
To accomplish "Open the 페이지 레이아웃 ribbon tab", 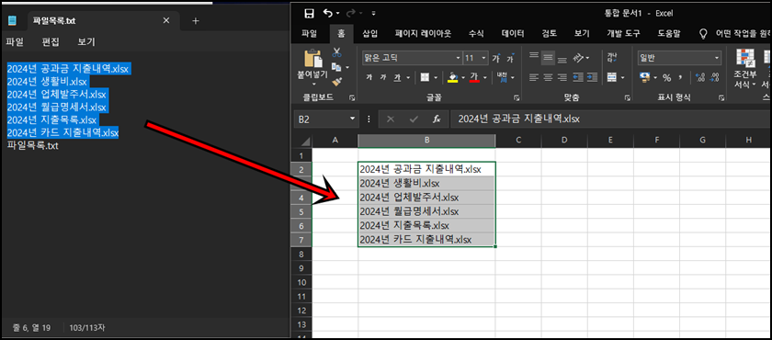I will click(423, 33).
